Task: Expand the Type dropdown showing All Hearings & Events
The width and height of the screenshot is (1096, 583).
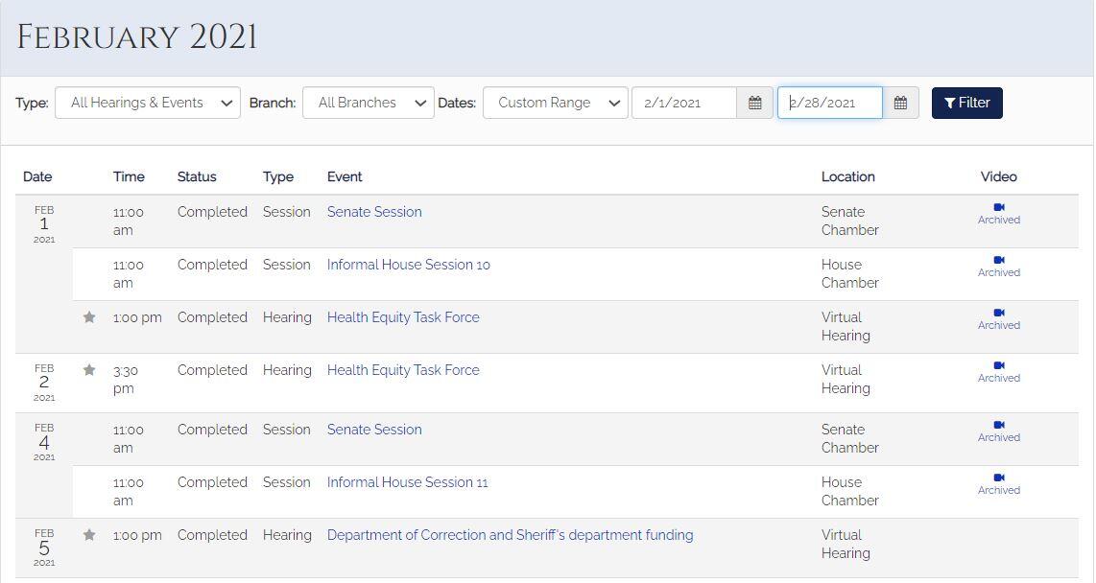Action: [x=148, y=103]
